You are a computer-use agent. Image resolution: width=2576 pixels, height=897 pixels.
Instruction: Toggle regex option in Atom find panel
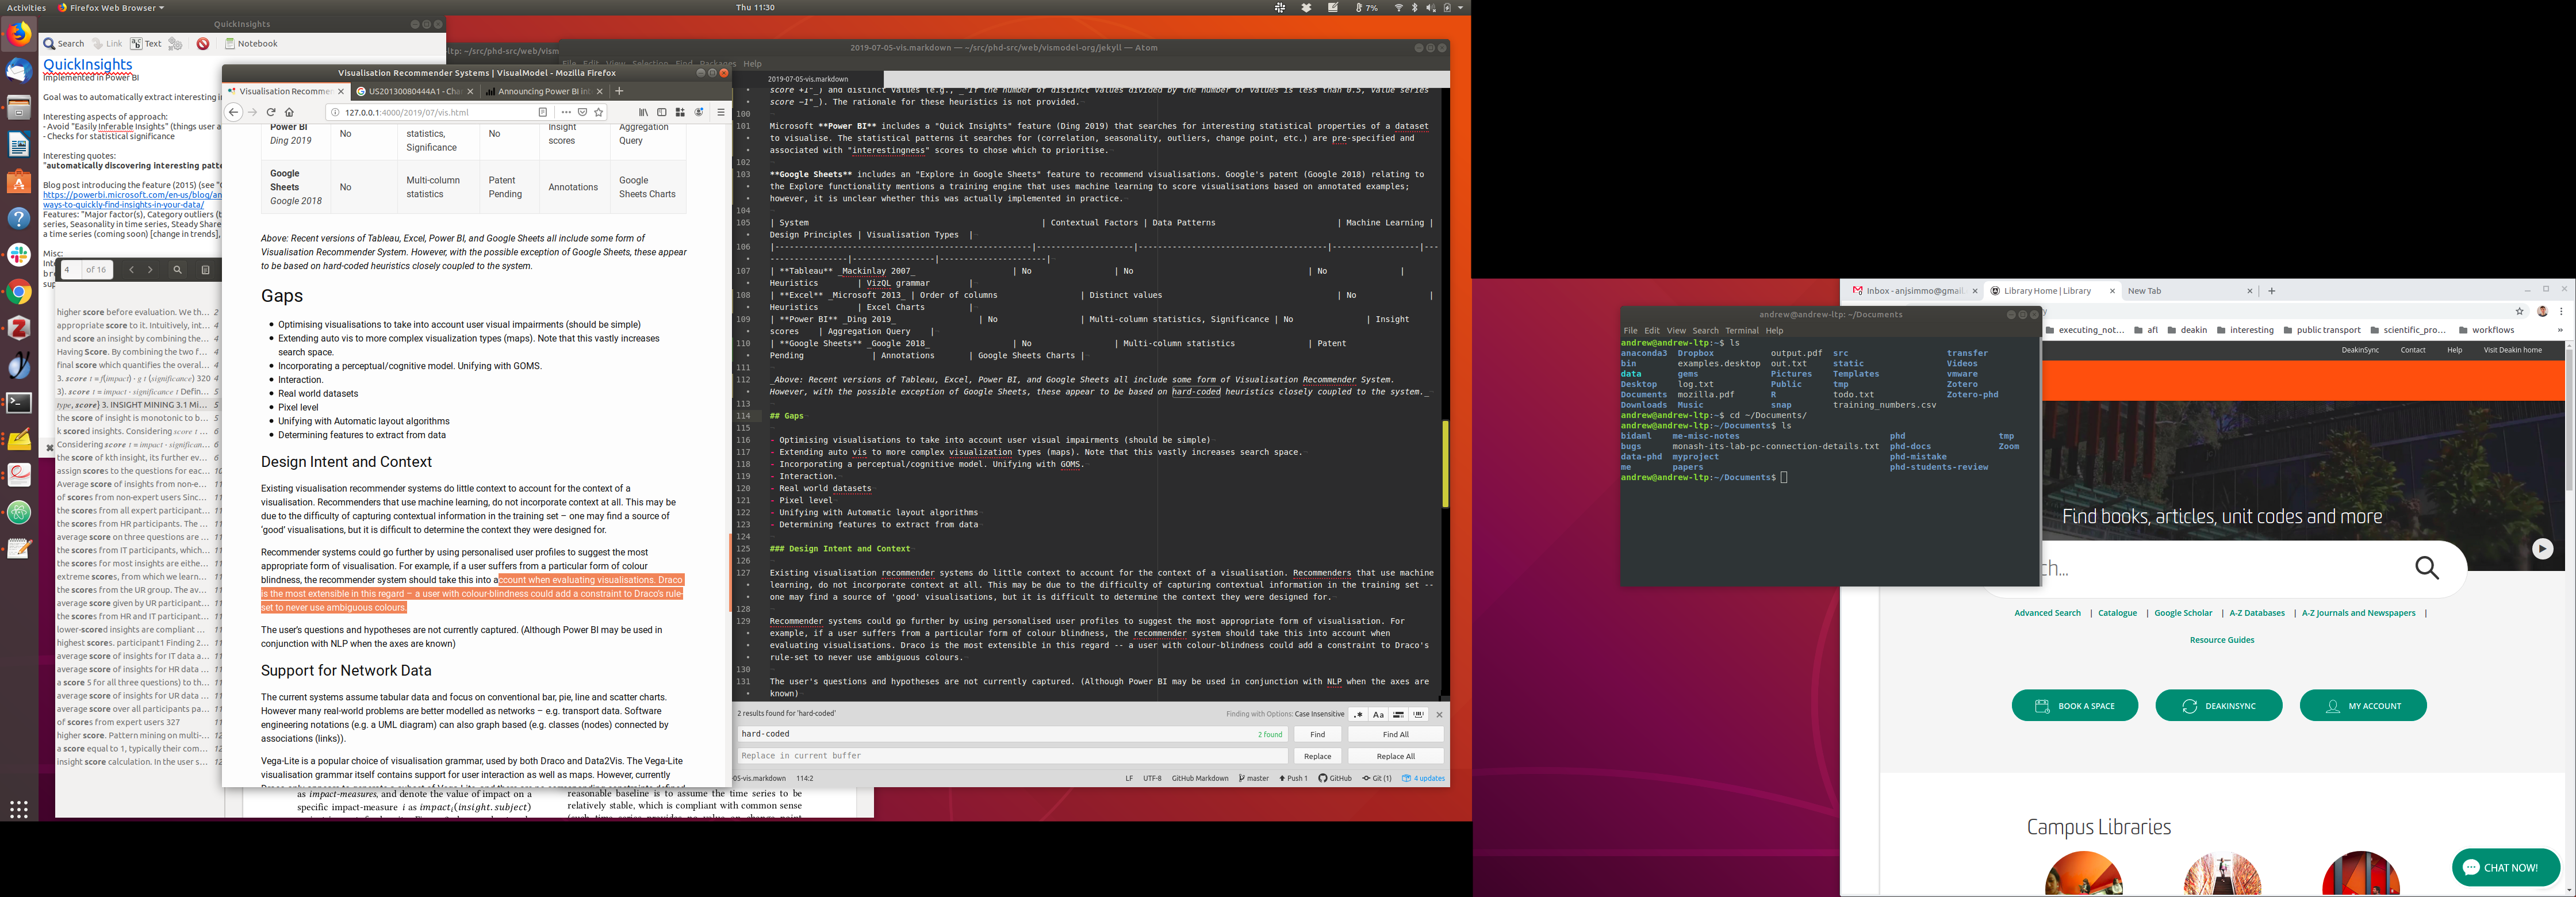(x=1357, y=715)
